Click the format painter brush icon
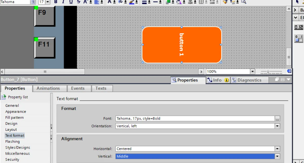This screenshot has height=163, width=304. (225, 2)
